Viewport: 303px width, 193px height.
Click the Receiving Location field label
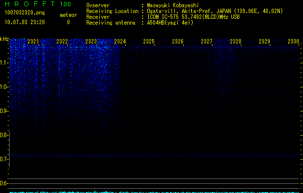tap(112, 11)
